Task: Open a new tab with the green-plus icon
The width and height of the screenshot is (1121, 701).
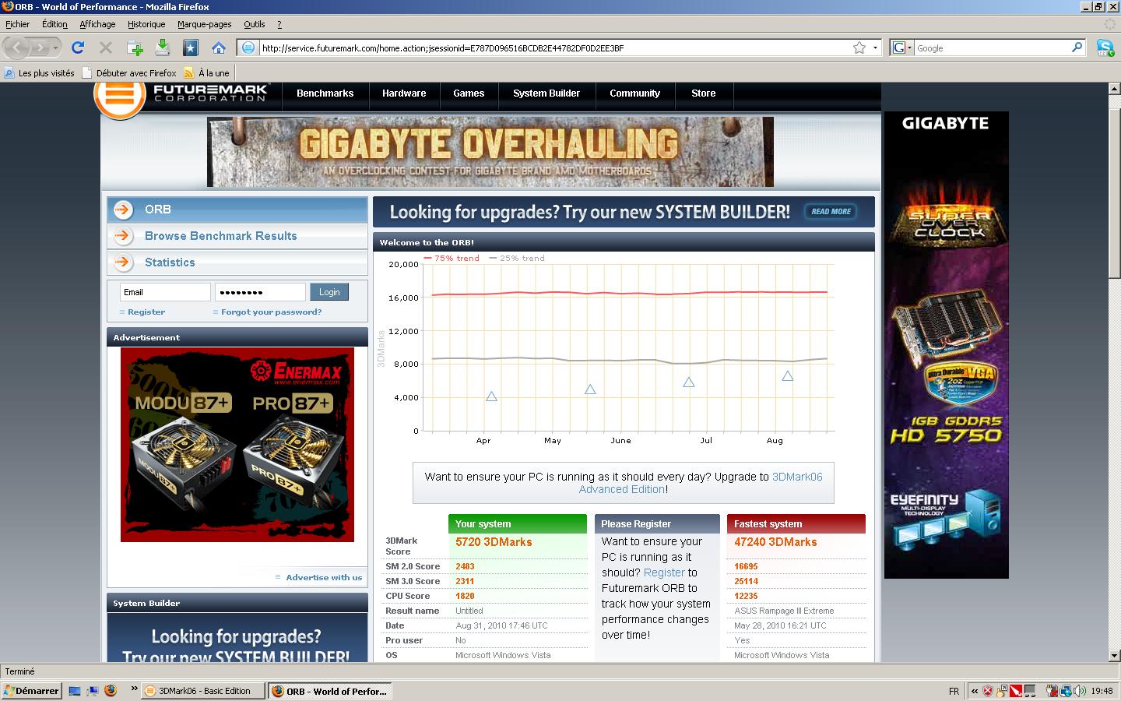Action: tap(135, 48)
